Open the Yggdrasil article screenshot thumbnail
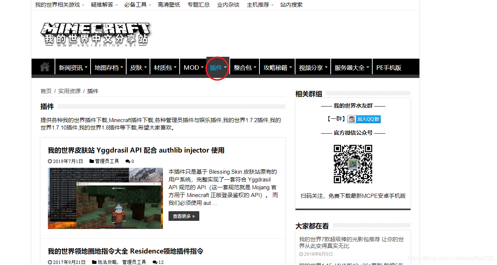 pos(105,198)
